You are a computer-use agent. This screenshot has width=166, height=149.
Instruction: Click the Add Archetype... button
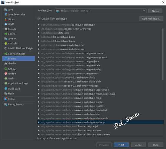click(x=151, y=19)
